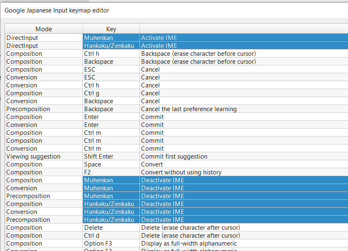Click the Delete command cell in the Ctrl d row
The image size is (348, 251).
pyautogui.click(x=244, y=236)
